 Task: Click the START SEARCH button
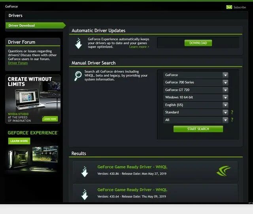pyautogui.click(x=198, y=129)
